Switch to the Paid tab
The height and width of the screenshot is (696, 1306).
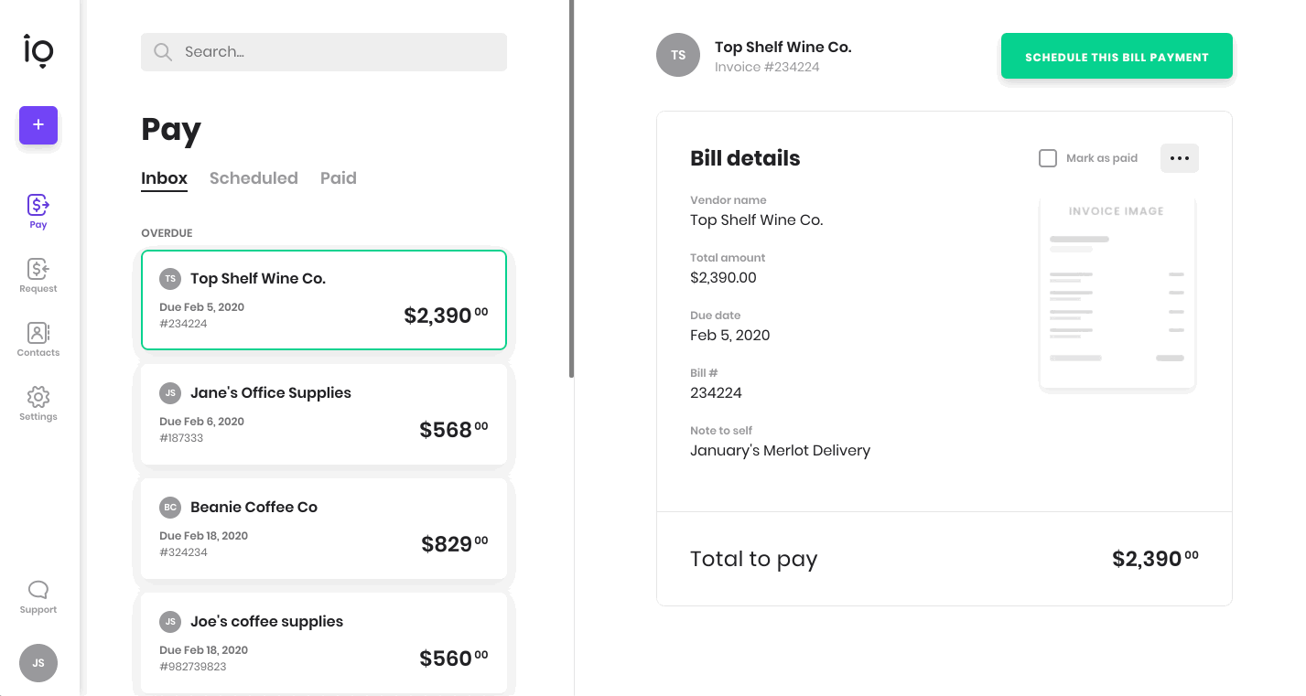339,178
